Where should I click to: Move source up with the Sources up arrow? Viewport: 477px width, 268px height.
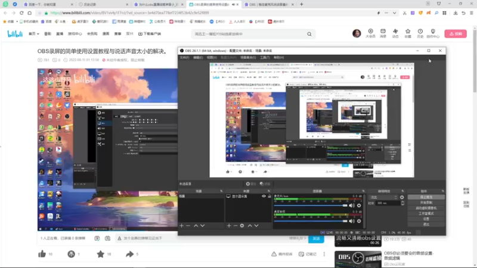click(x=250, y=226)
